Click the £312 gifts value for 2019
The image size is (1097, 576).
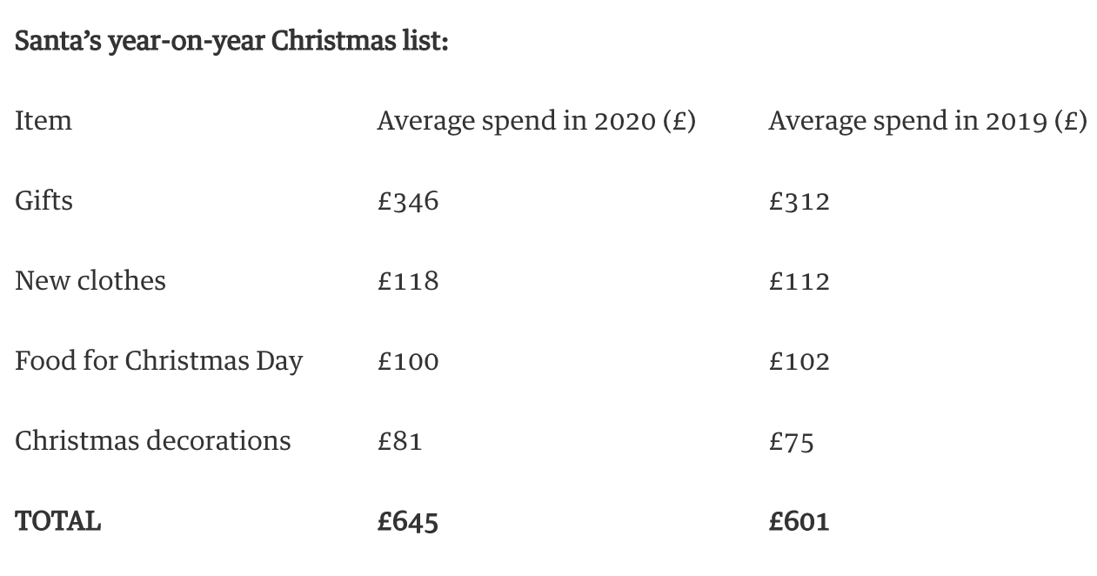[799, 201]
